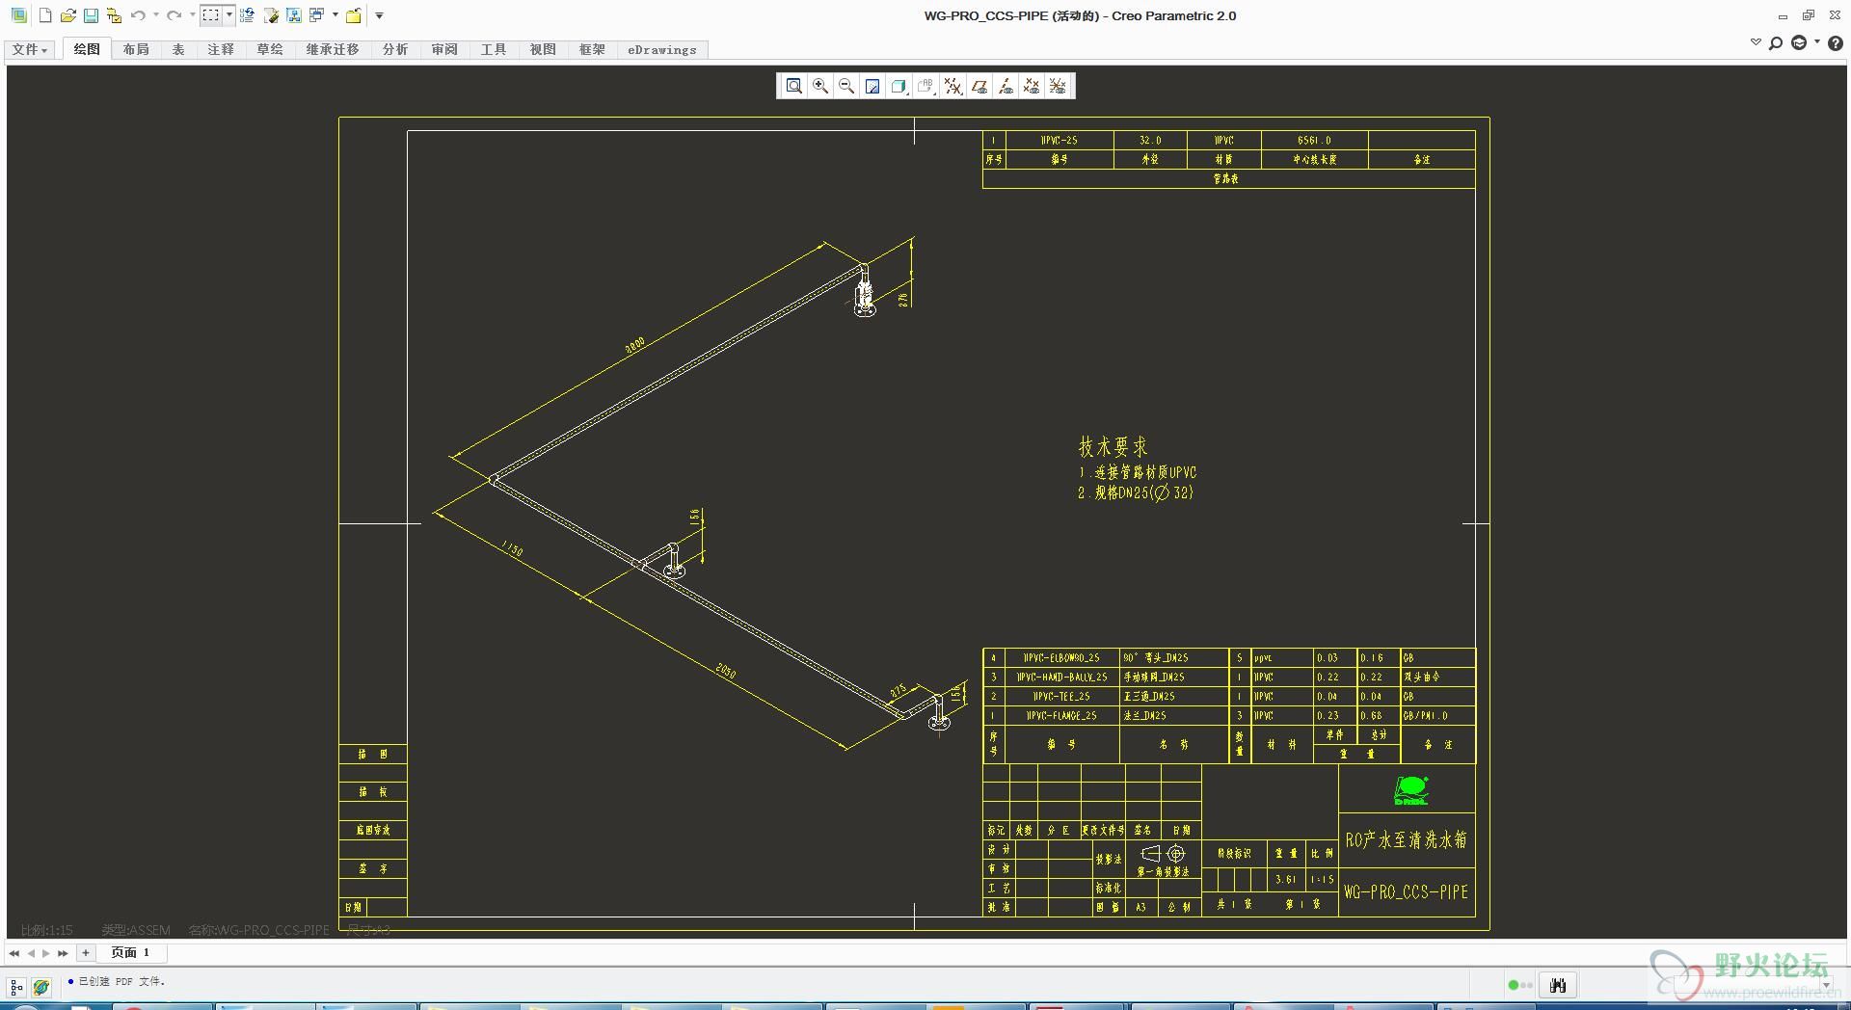This screenshot has height=1010, width=1851.
Task: Go to the previous sheet arrow
Action: tap(31, 953)
